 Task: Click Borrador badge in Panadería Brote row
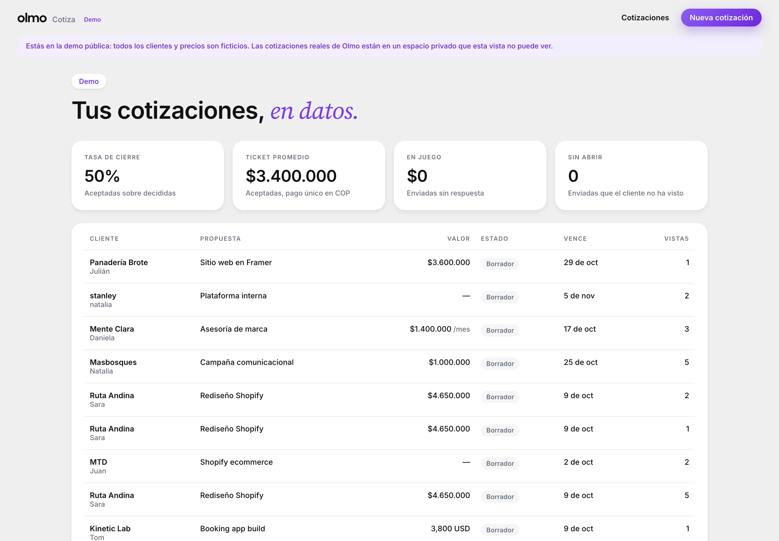(x=500, y=264)
